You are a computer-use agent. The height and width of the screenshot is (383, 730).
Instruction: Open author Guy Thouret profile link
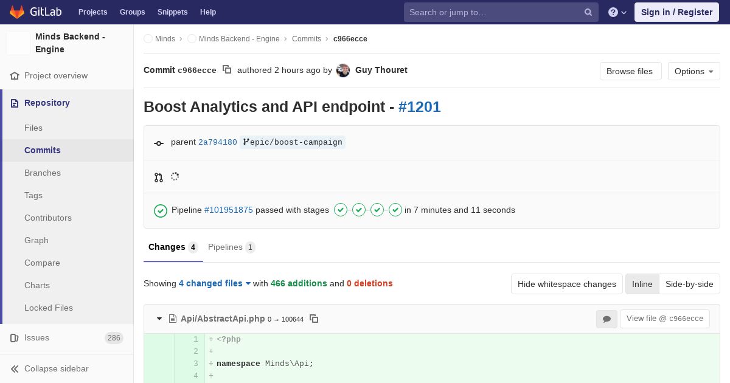tap(381, 70)
